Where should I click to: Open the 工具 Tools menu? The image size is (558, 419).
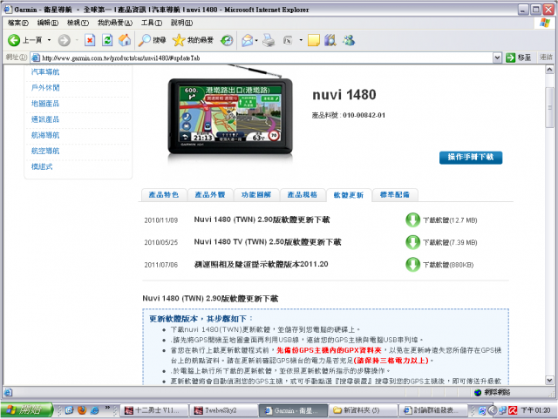pyautogui.click(x=152, y=23)
